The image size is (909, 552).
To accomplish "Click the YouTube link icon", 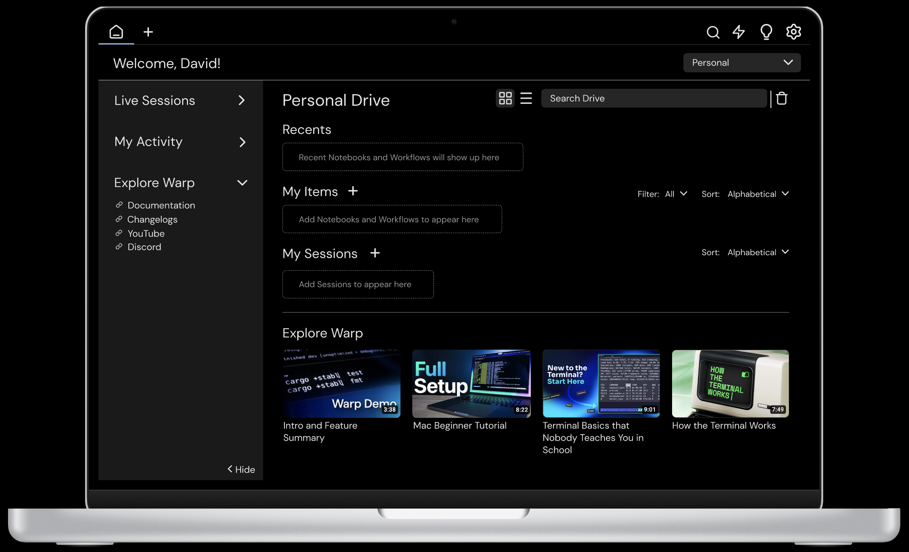I will [x=119, y=233].
